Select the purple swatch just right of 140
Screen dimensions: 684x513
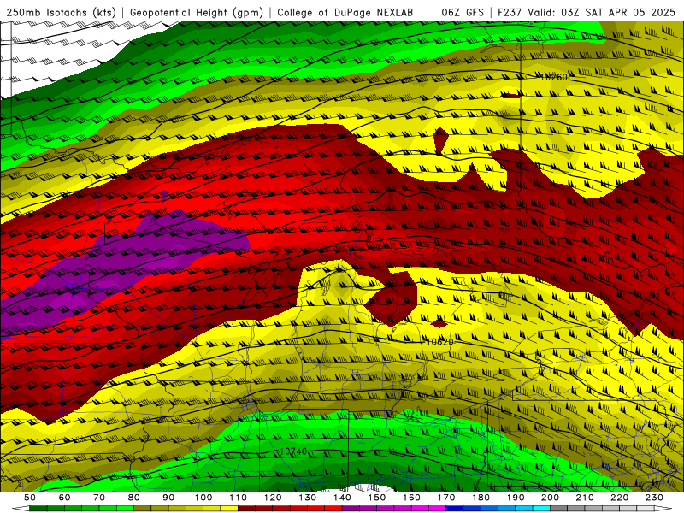coord(351,509)
